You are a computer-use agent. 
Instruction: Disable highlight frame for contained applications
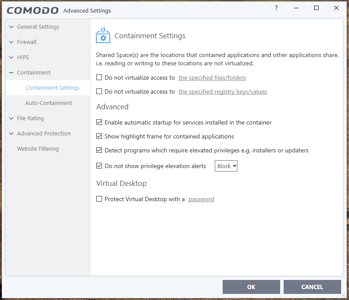tap(99, 137)
